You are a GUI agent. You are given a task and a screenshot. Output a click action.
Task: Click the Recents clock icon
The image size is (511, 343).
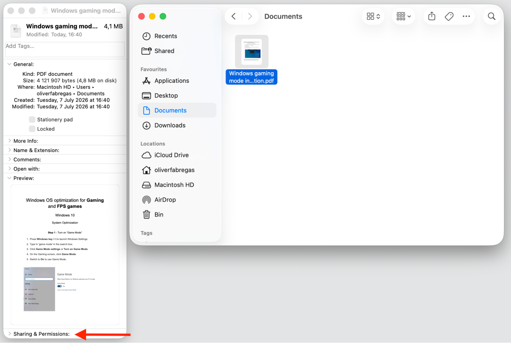coord(146,36)
